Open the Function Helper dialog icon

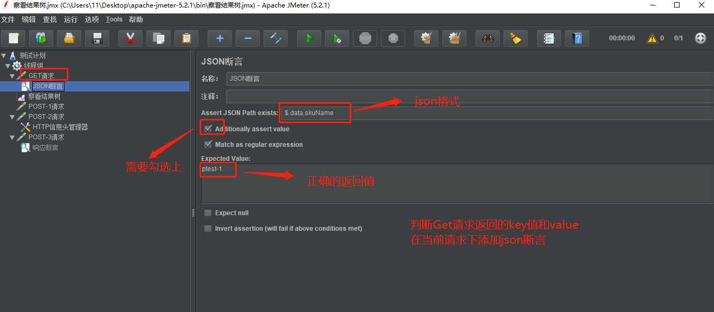point(549,38)
